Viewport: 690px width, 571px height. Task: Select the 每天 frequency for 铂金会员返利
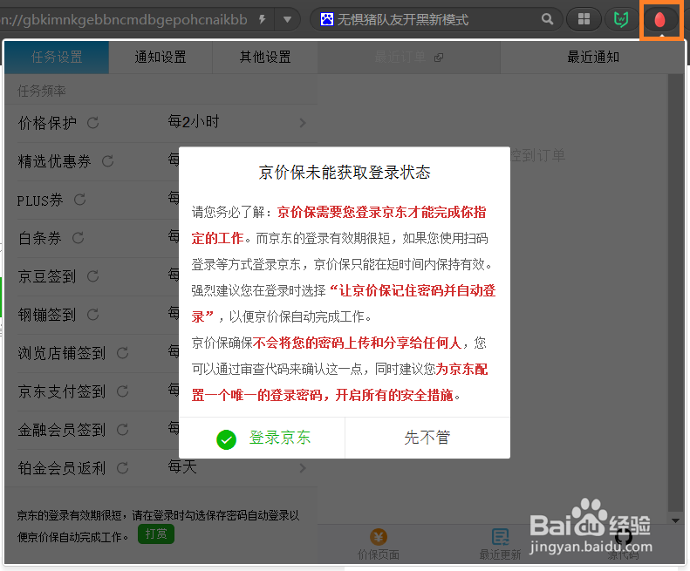[x=182, y=466]
